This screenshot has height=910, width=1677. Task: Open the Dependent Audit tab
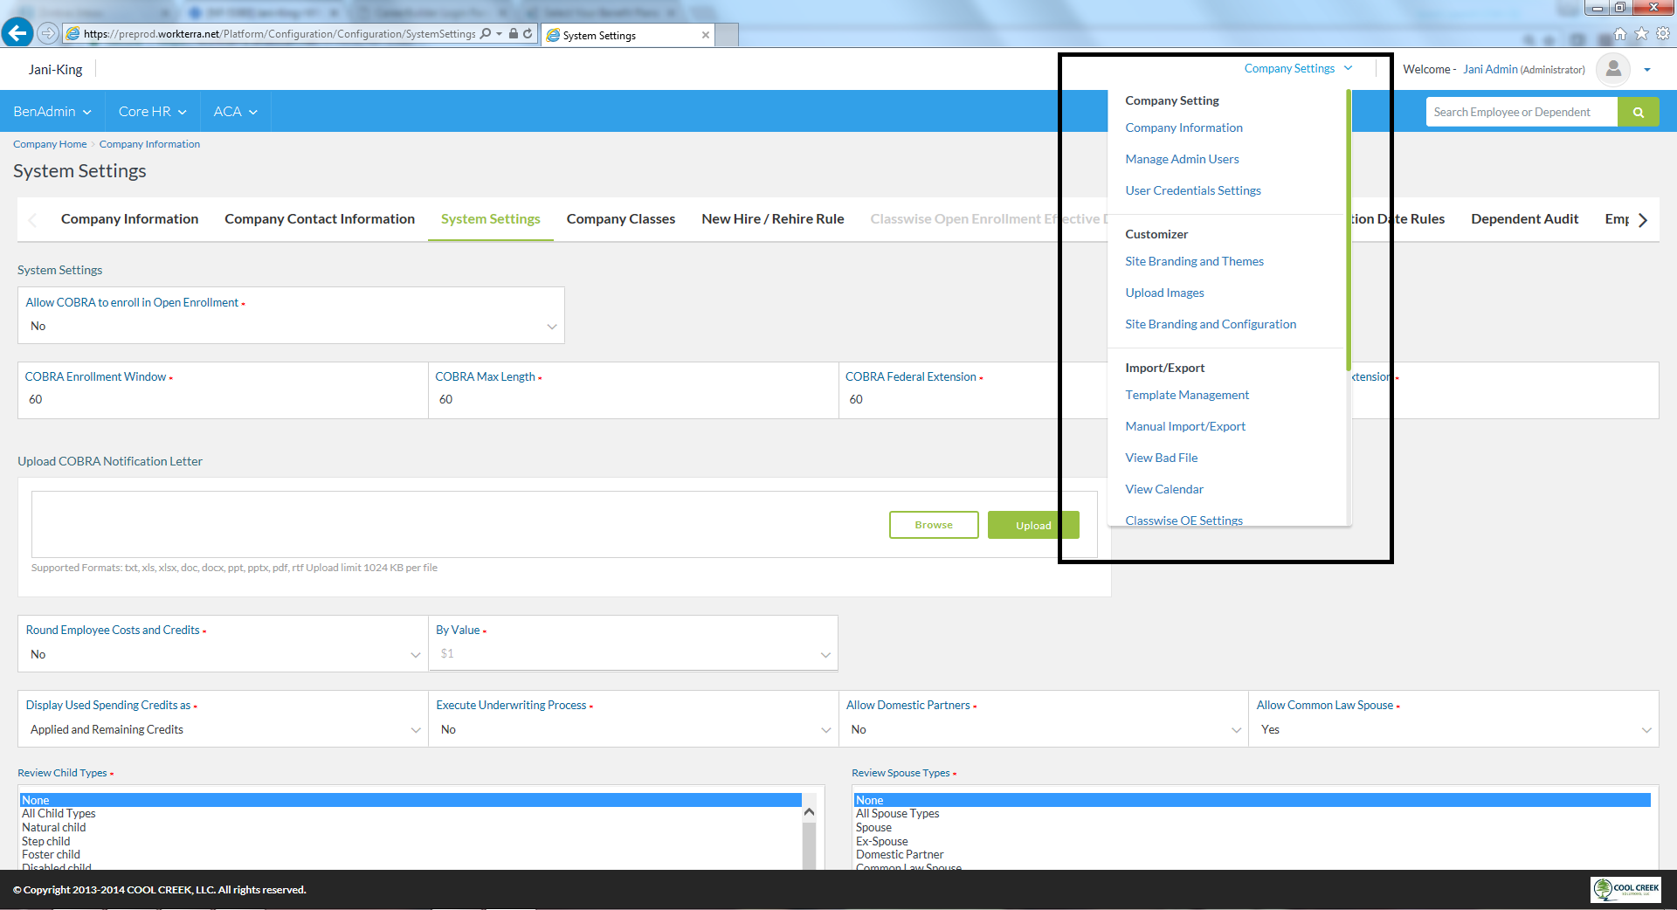(x=1524, y=219)
